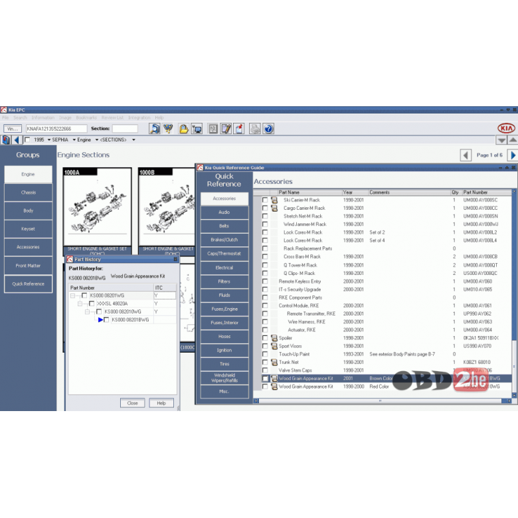This screenshot has width=518, height=518.
Task: Close the Part History dialog with X
Action: point(176,259)
